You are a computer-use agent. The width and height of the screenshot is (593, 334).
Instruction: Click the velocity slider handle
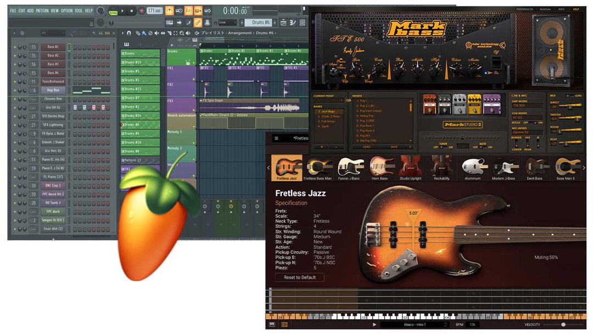[563, 325]
